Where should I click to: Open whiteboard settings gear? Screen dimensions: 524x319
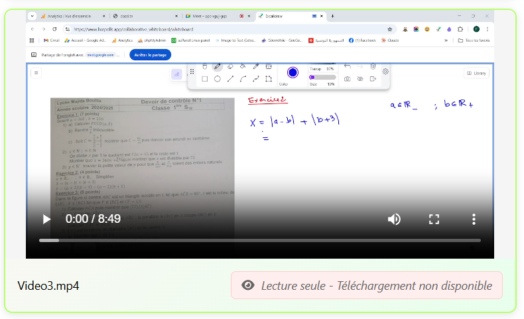coord(386,72)
